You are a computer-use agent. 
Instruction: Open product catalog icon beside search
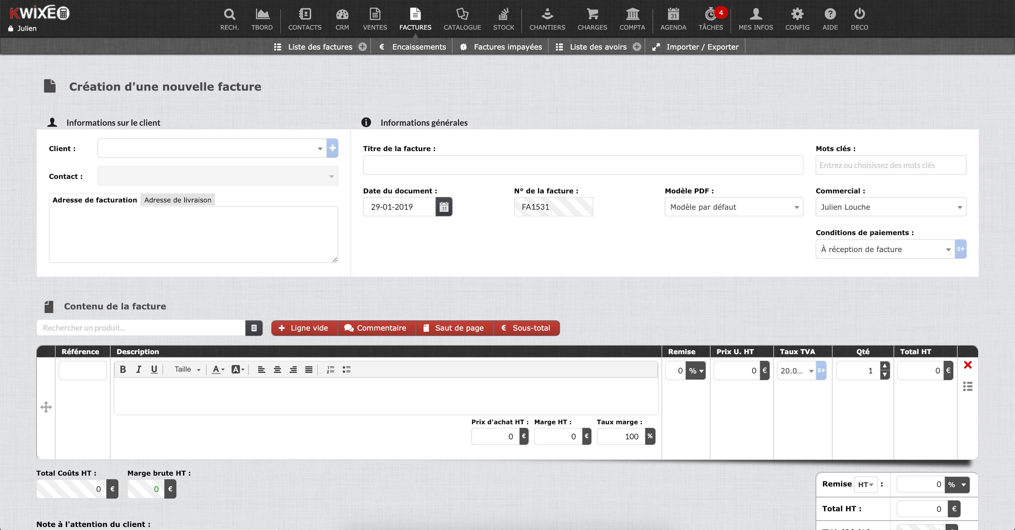point(254,328)
